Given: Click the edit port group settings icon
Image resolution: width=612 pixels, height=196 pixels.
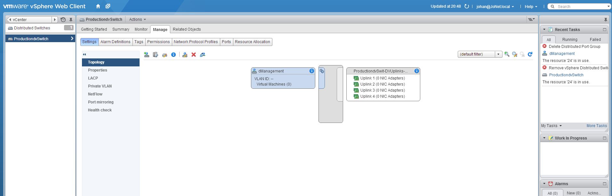Looking at the screenshot, I should pos(185,55).
